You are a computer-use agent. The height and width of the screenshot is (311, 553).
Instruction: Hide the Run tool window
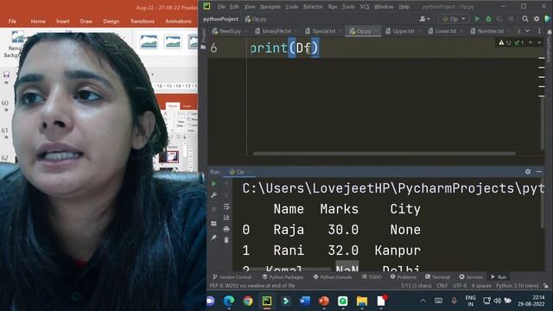click(539, 171)
